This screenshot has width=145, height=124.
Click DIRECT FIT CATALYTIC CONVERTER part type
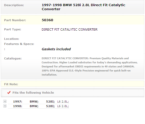tap(69, 30)
